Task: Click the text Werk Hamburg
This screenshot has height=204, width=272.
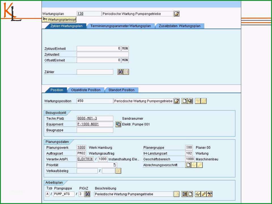Action: [100, 148]
